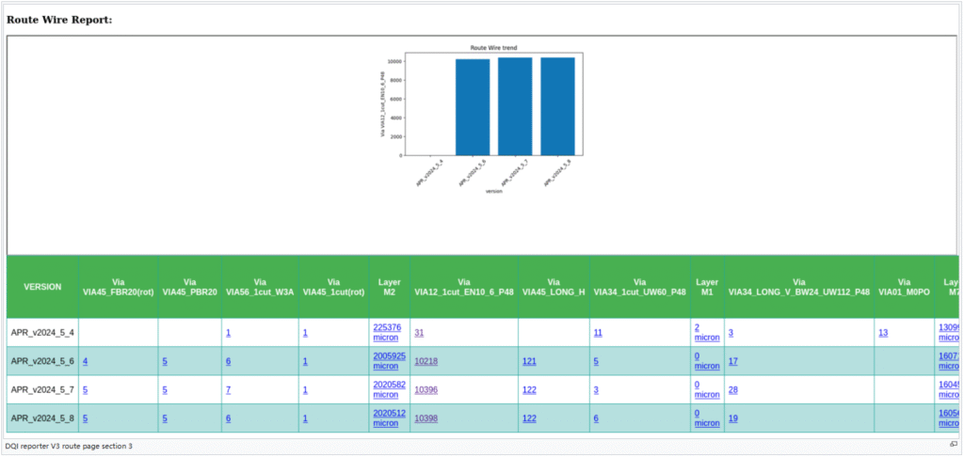Click the 4 link under VIA45_FBR20(rot)
Screen dimensions: 964x457
86,361
